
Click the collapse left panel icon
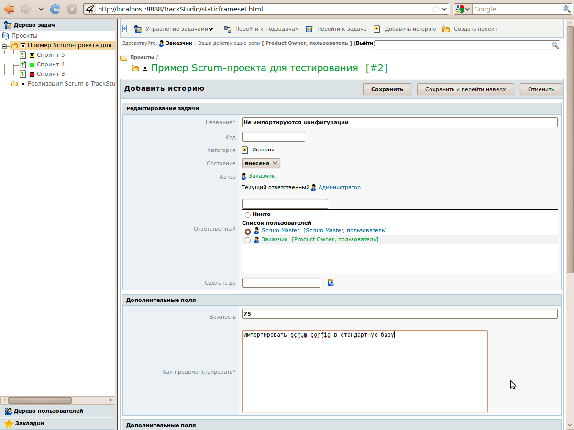126,29
